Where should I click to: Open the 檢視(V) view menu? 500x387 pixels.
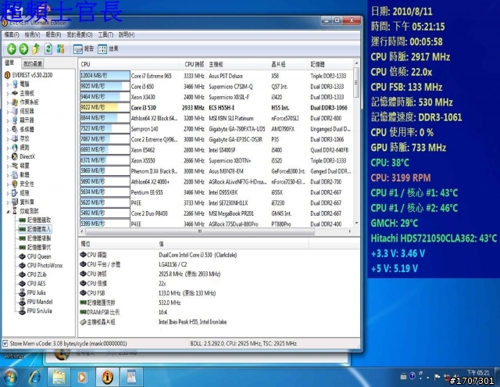click(x=32, y=34)
